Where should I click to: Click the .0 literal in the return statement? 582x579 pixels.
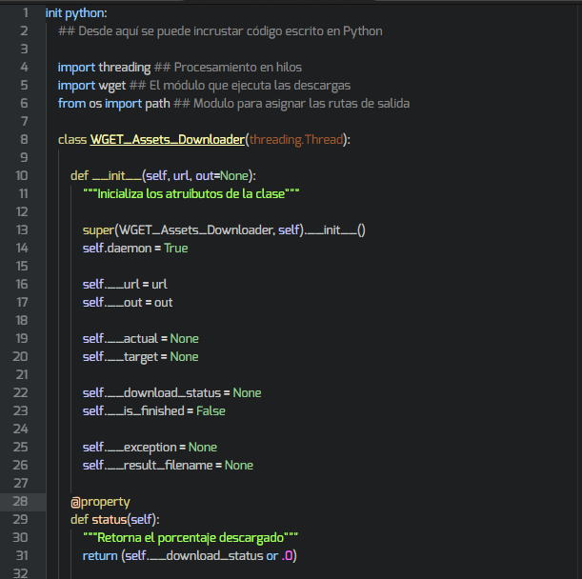click(289, 555)
